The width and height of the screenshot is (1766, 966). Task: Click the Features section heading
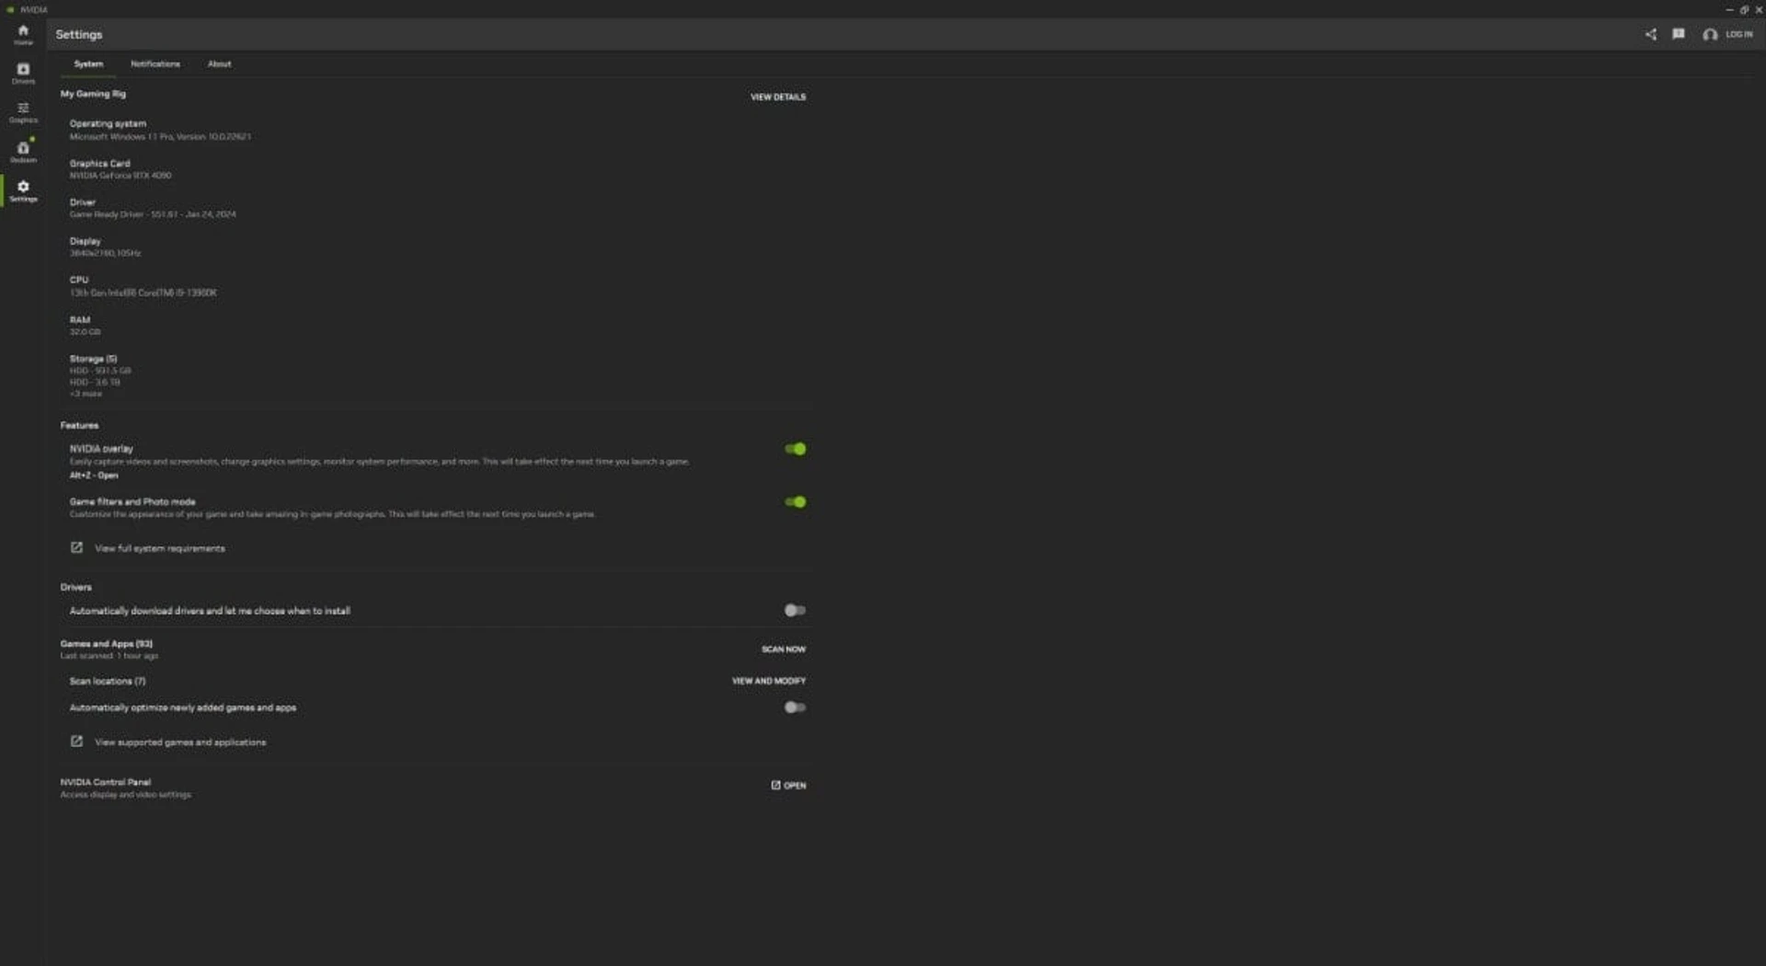pyautogui.click(x=79, y=425)
